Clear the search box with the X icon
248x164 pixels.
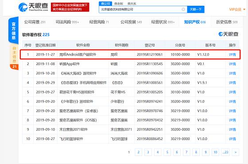(x=183, y=9)
